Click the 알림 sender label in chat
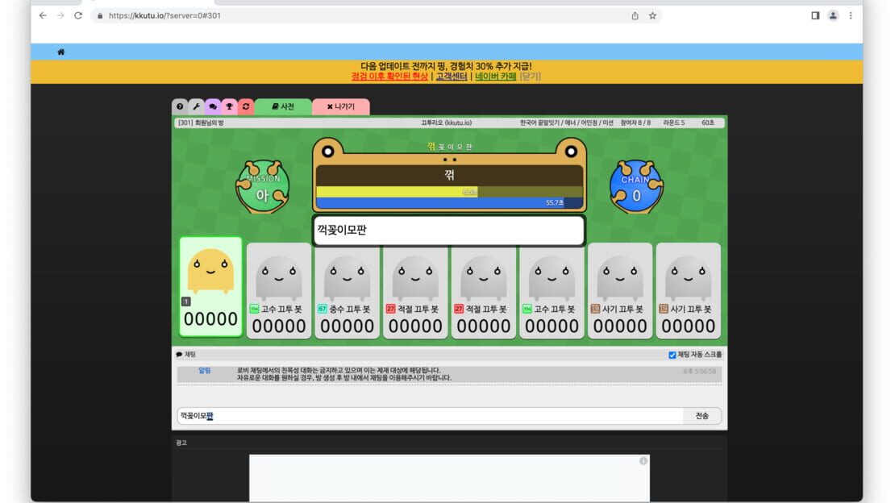895x503 pixels. pyautogui.click(x=204, y=371)
